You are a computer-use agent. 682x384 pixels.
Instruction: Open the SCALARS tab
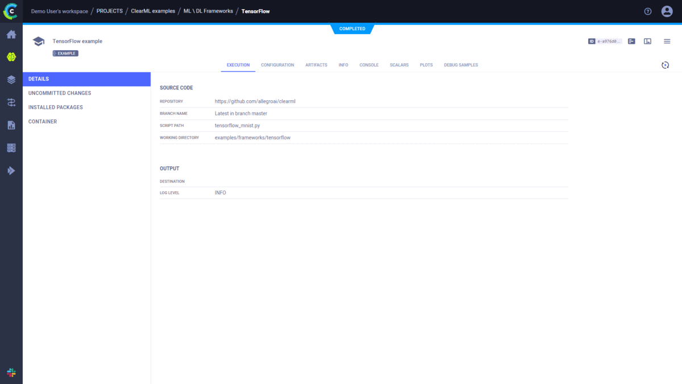coord(399,65)
